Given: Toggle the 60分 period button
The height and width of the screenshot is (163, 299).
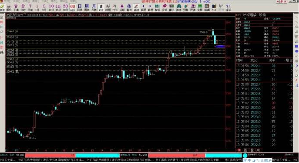Looking at the screenshot, I should tap(73, 8).
